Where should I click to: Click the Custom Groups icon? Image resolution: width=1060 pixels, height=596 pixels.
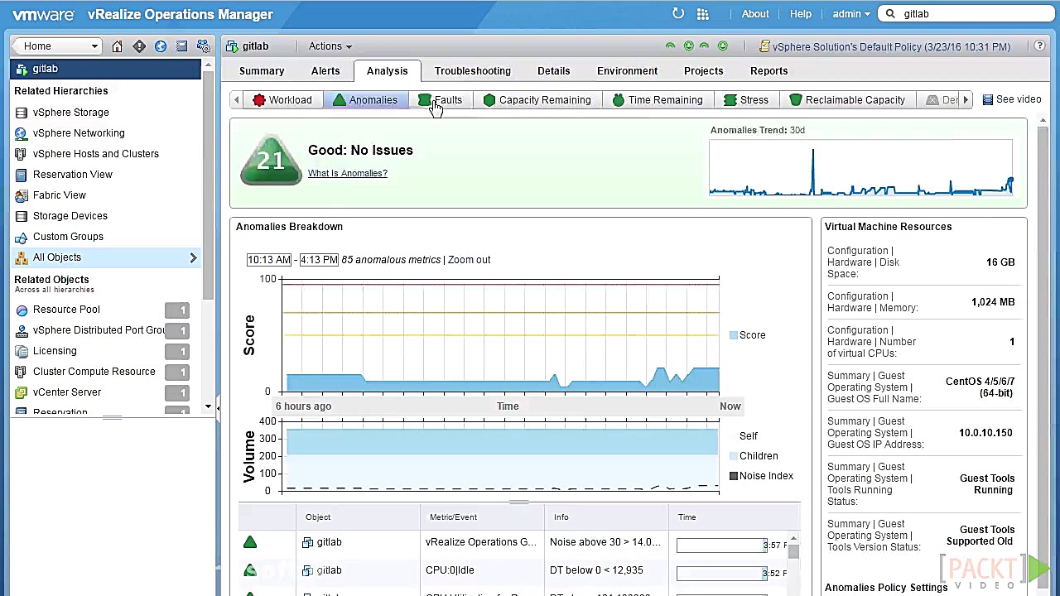coord(22,237)
